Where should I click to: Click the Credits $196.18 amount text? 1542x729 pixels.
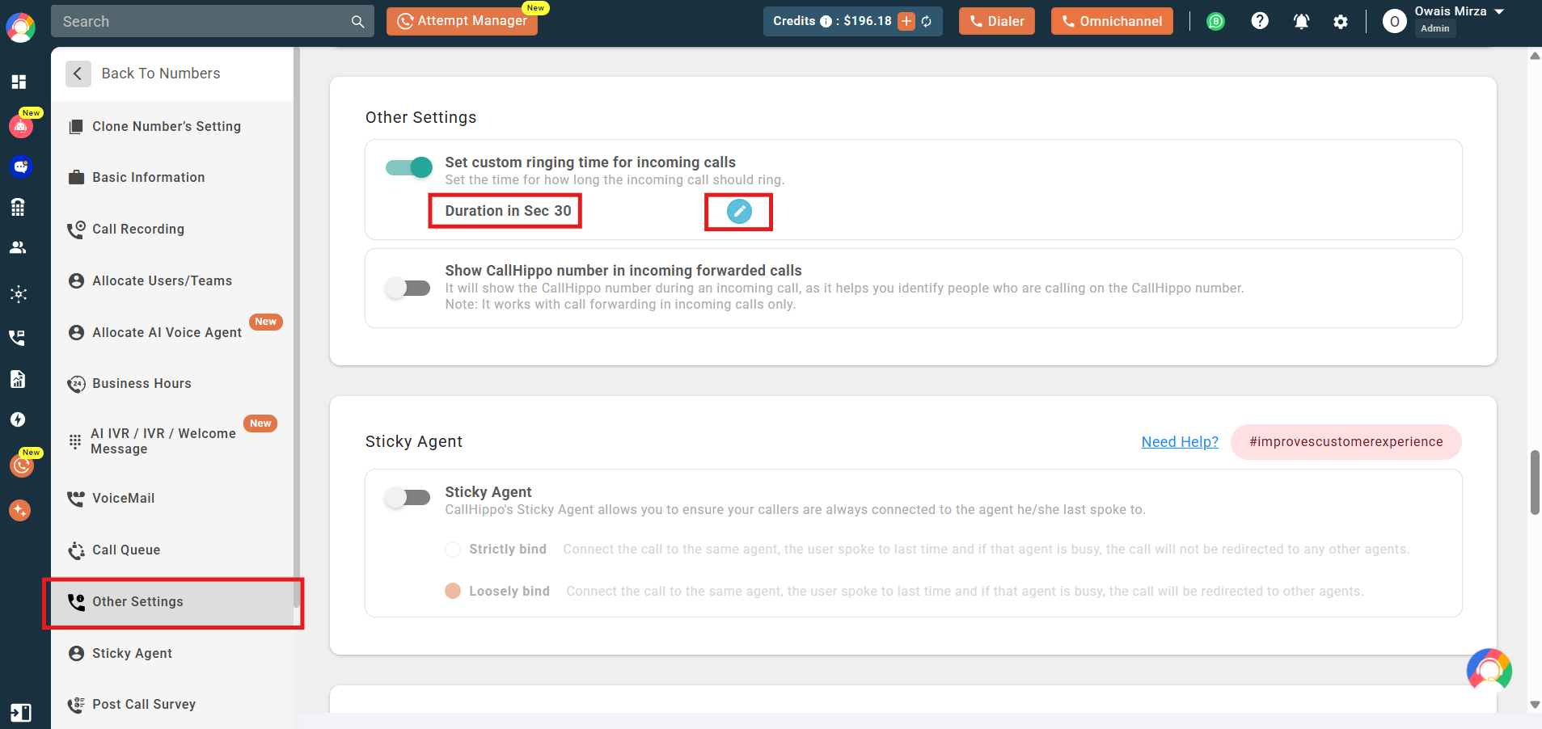click(x=868, y=21)
